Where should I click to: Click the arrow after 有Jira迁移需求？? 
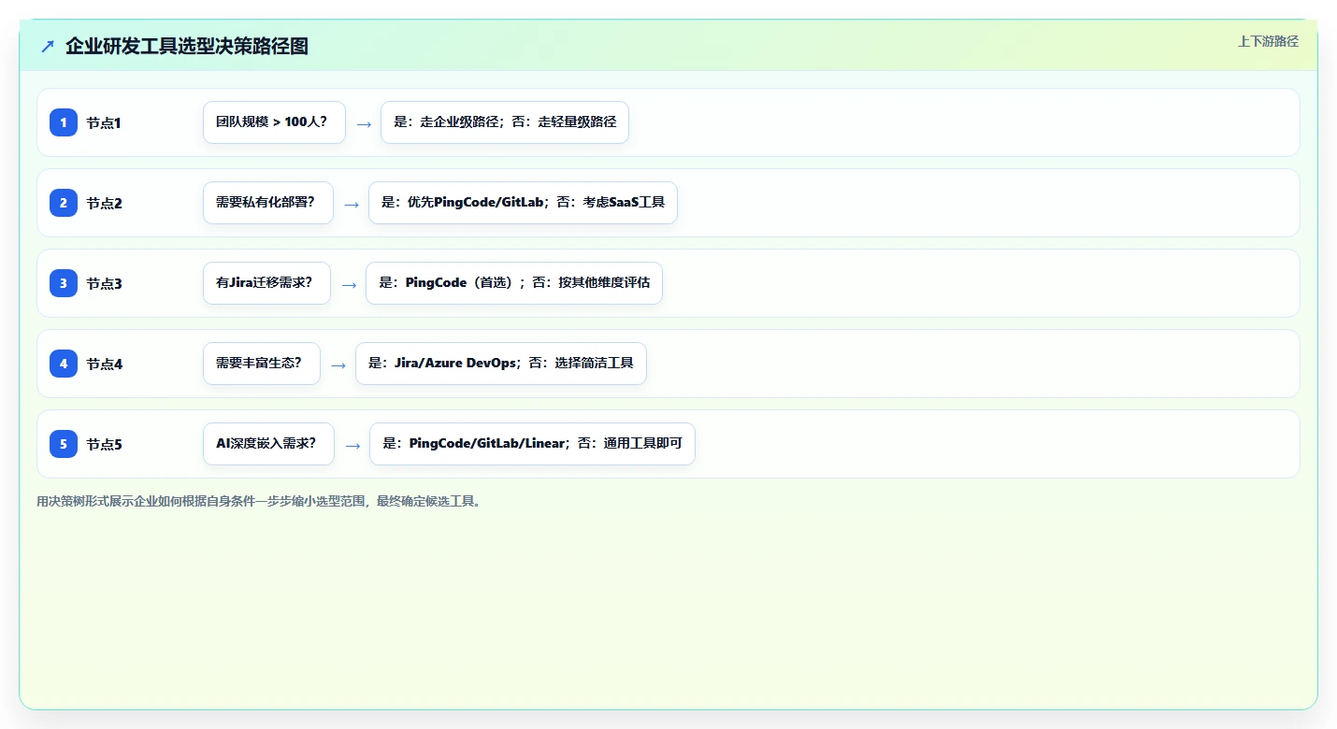click(349, 284)
